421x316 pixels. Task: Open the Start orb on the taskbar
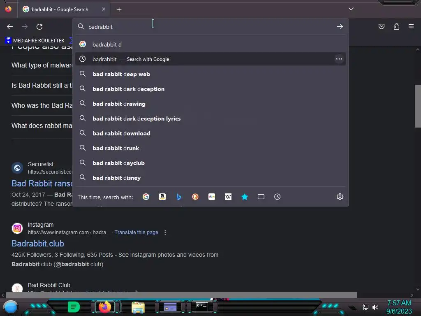(x=11, y=307)
